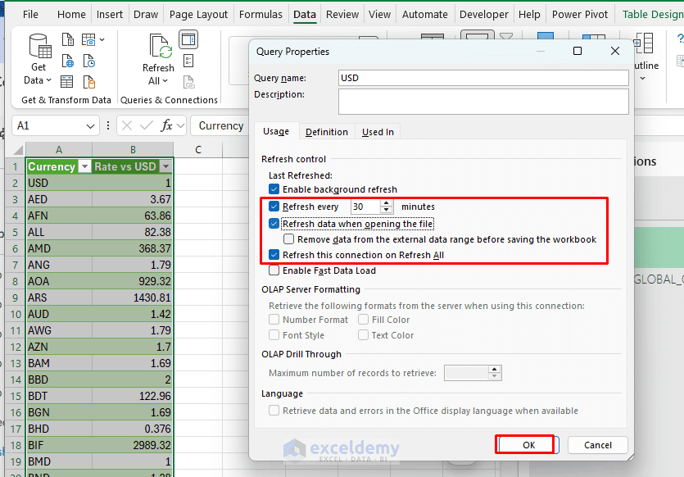
Task: Open the Developer ribbon tab
Action: [484, 15]
